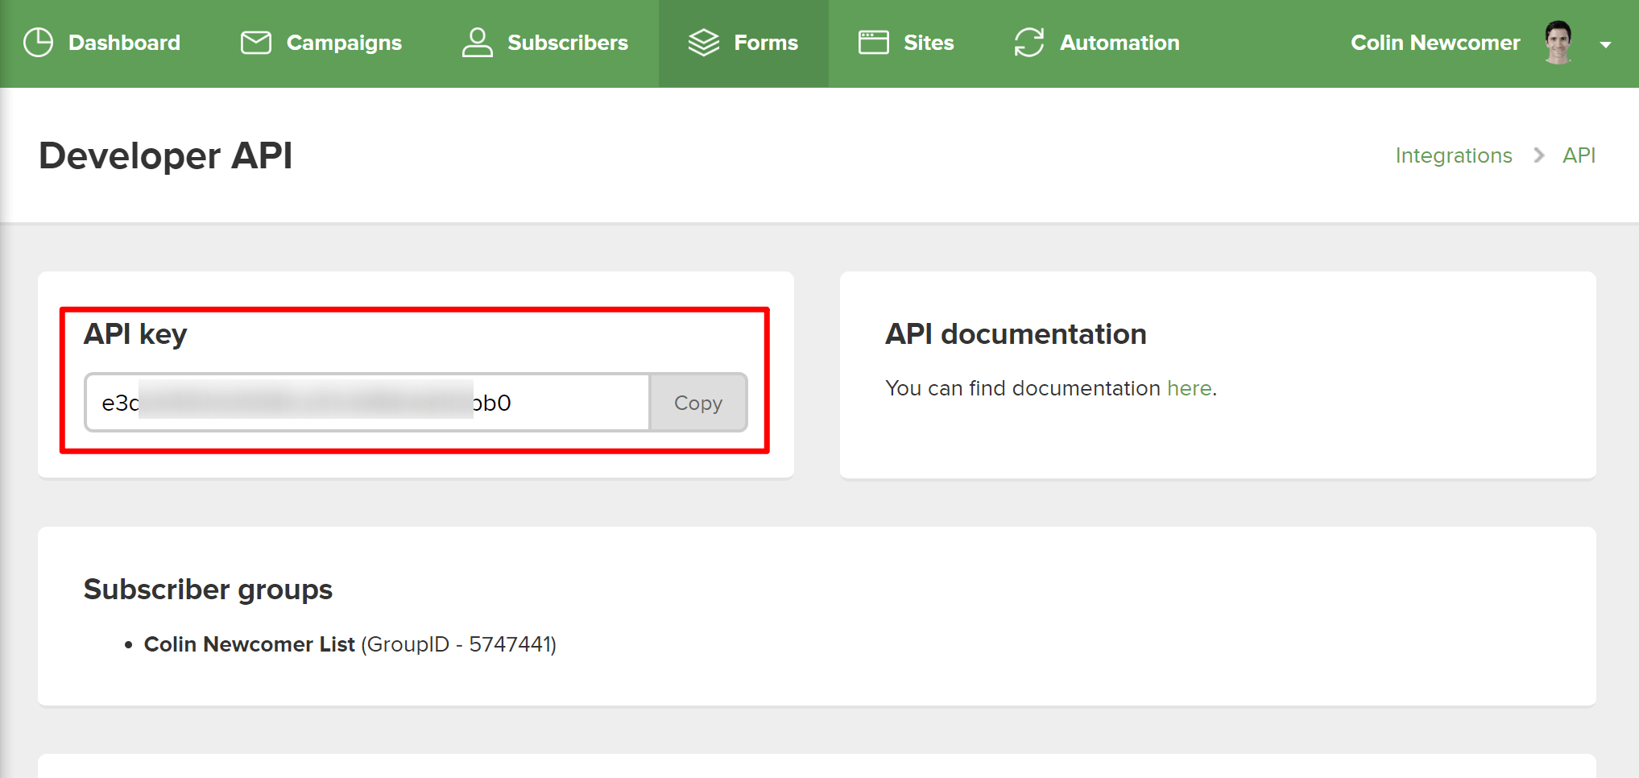Switch to the Sites section
This screenshot has height=778, width=1639.
pyautogui.click(x=928, y=43)
